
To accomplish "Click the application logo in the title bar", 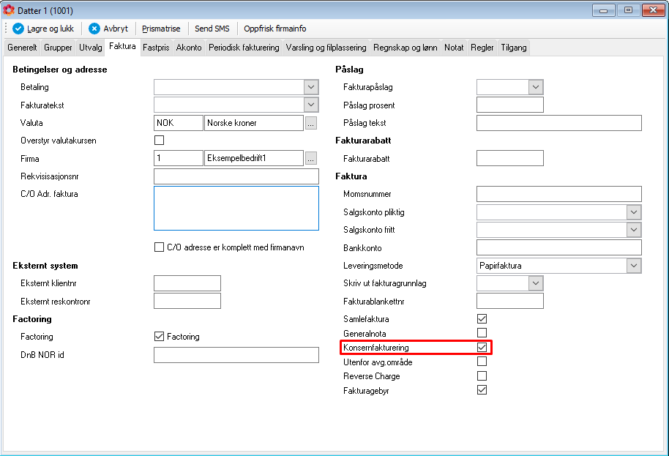I will pos(9,10).
